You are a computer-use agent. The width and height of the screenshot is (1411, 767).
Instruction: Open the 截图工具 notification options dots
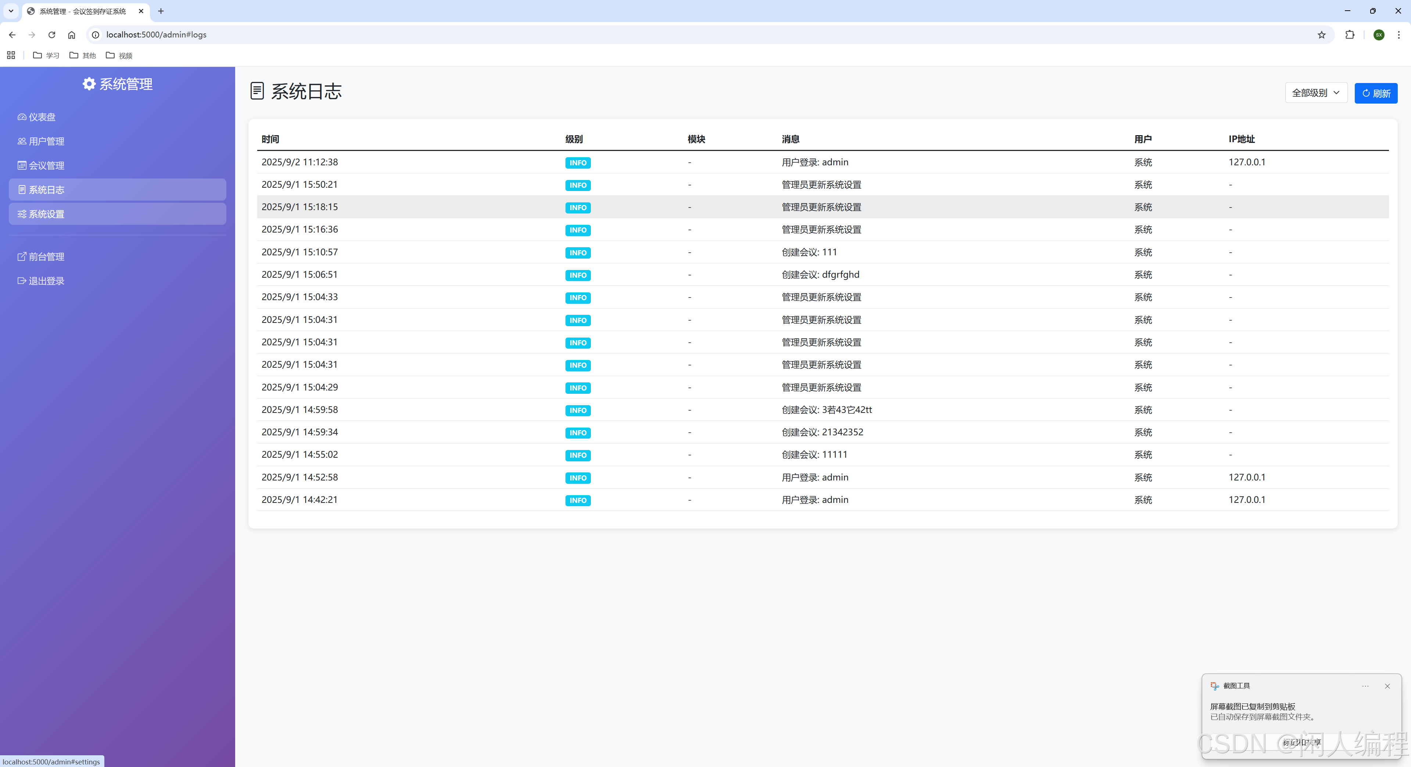pos(1365,686)
